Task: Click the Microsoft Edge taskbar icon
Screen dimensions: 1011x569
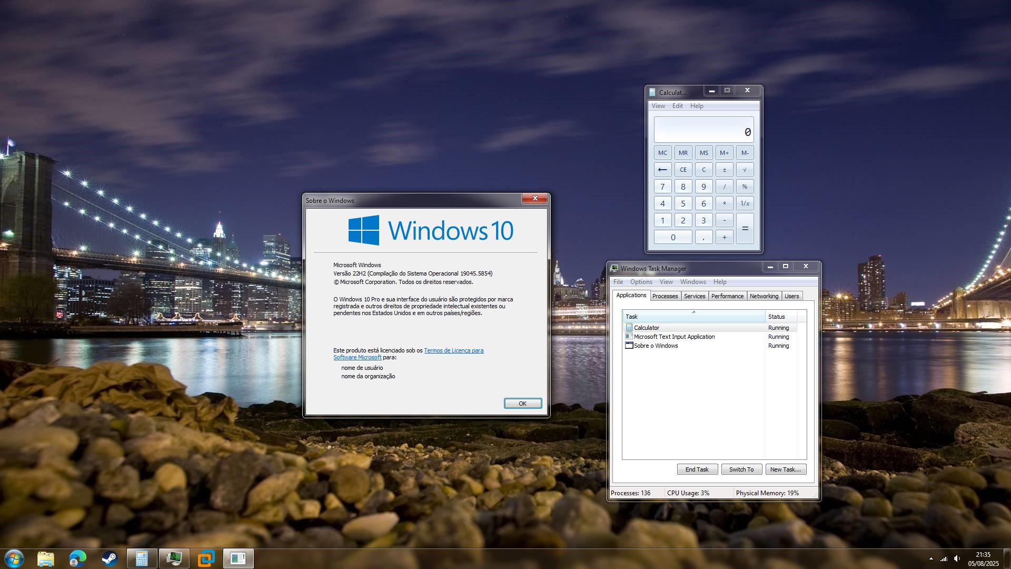Action: tap(77, 558)
